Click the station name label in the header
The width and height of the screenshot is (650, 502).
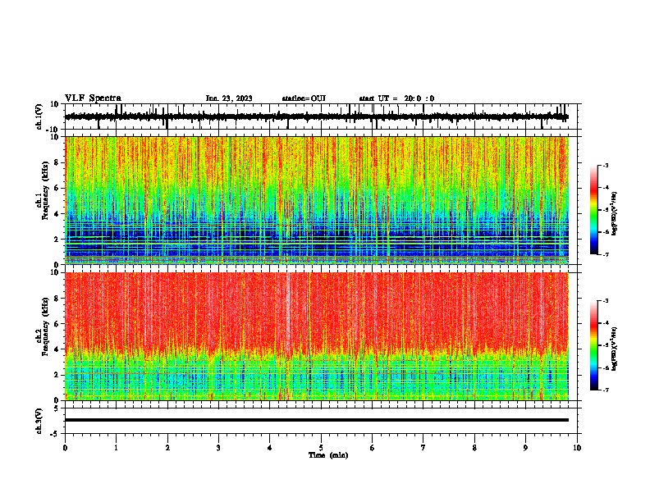point(304,98)
